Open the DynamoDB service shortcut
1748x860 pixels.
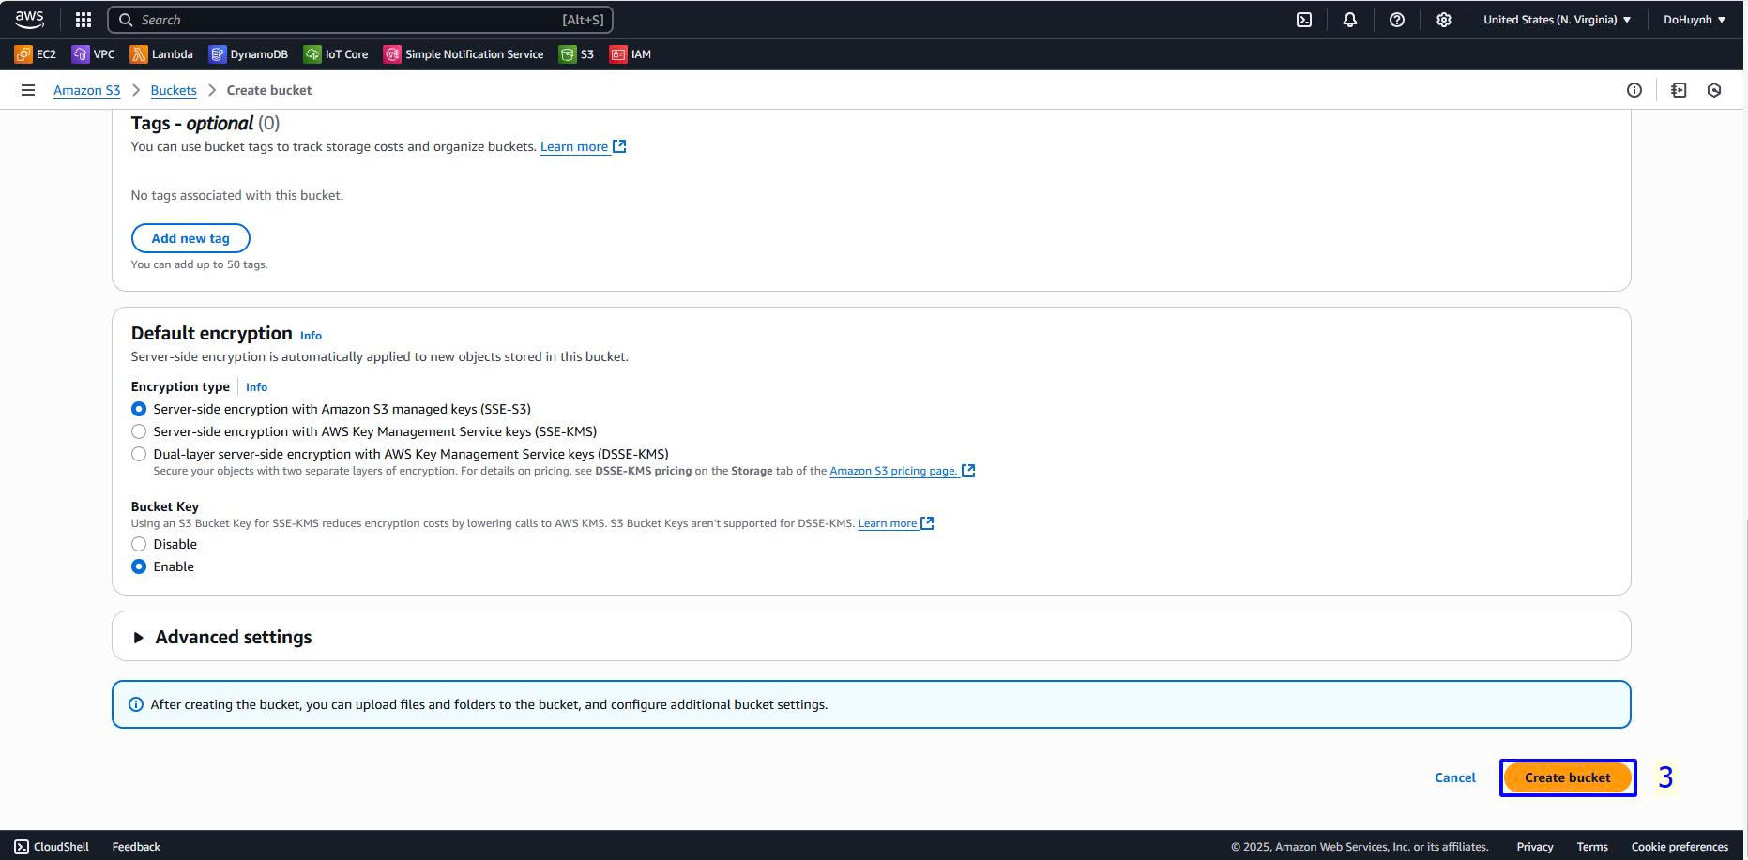pyautogui.click(x=248, y=54)
